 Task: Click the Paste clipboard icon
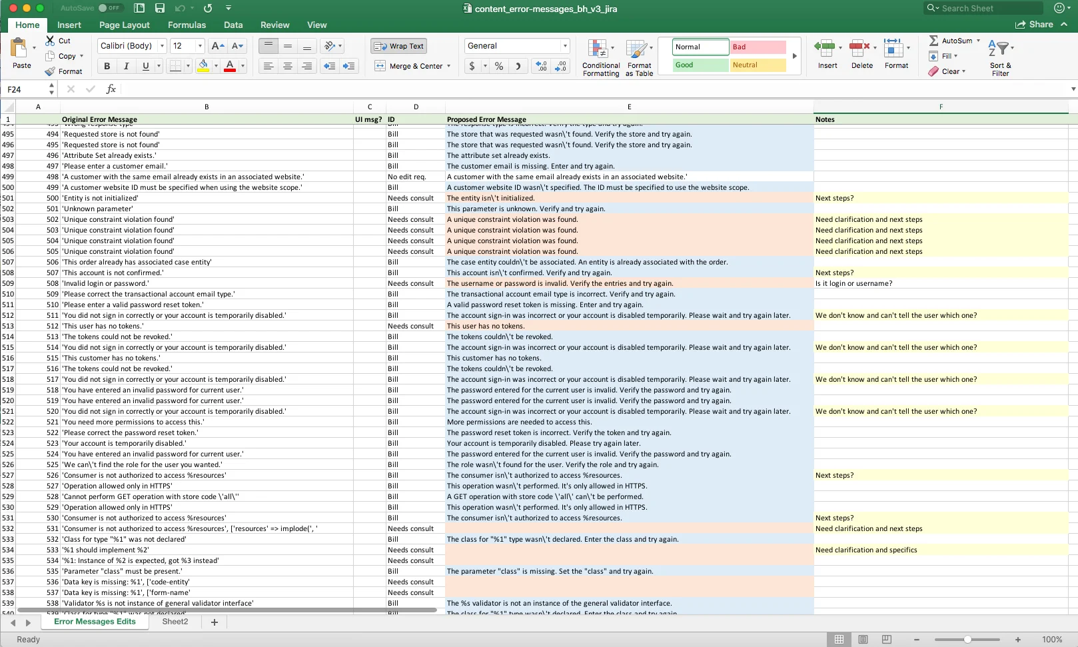coord(19,48)
